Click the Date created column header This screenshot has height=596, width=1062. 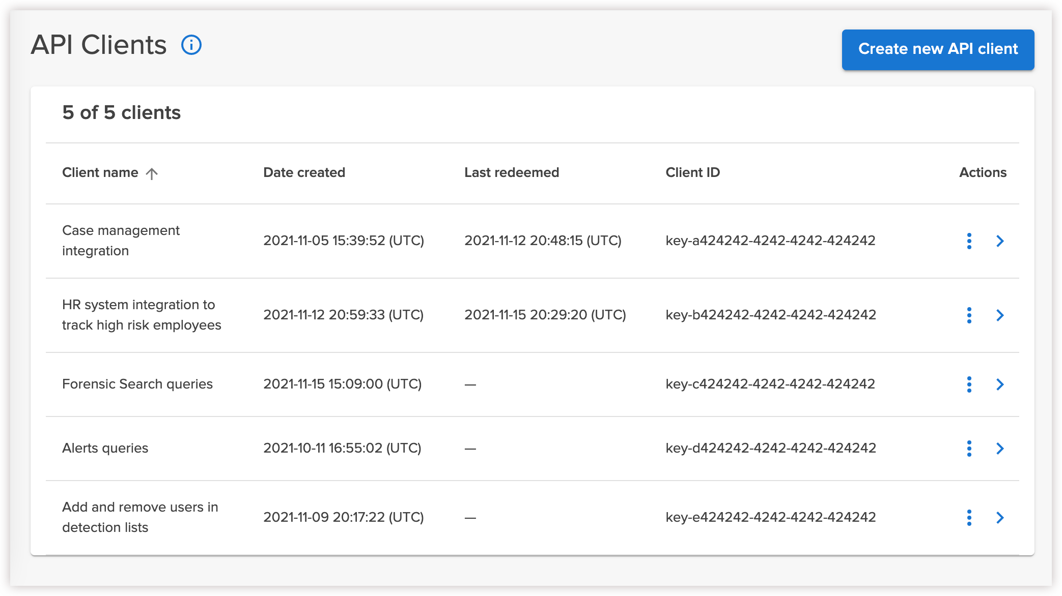(x=304, y=172)
